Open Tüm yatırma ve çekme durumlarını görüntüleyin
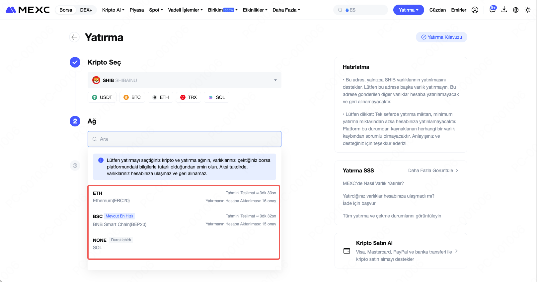The image size is (537, 282). [392, 216]
